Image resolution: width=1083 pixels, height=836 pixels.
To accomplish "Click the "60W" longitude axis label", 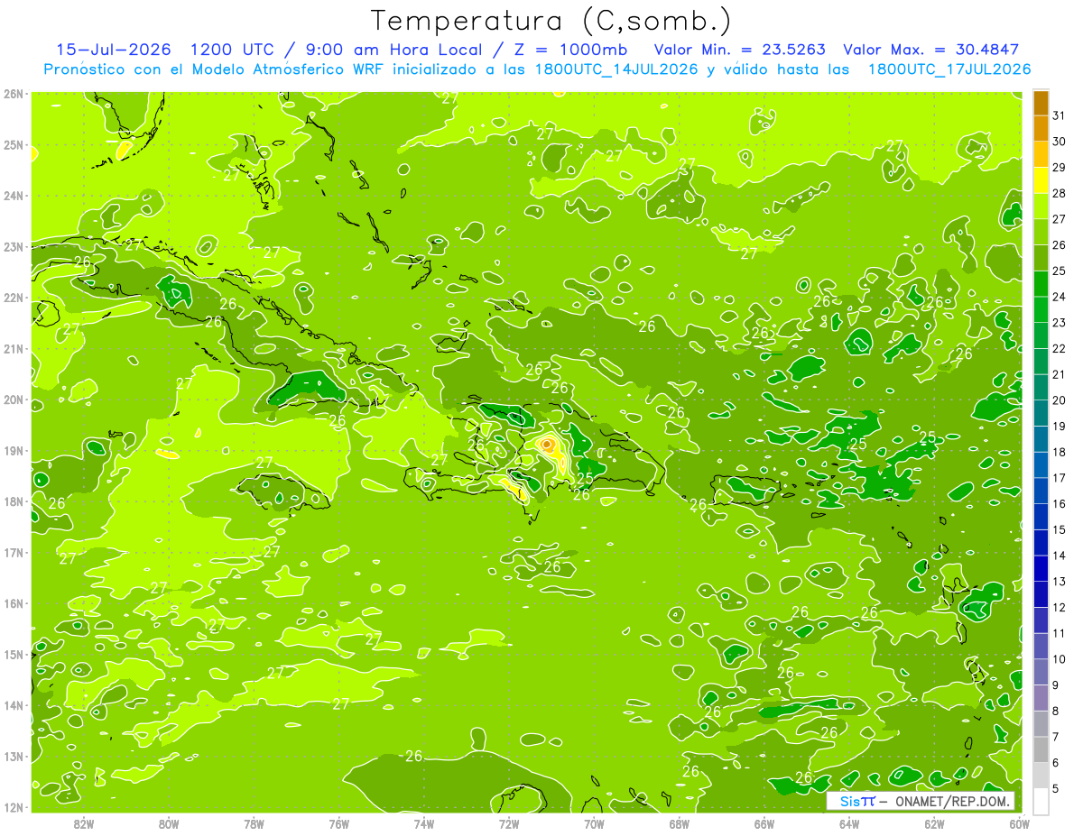I will [x=1020, y=823].
